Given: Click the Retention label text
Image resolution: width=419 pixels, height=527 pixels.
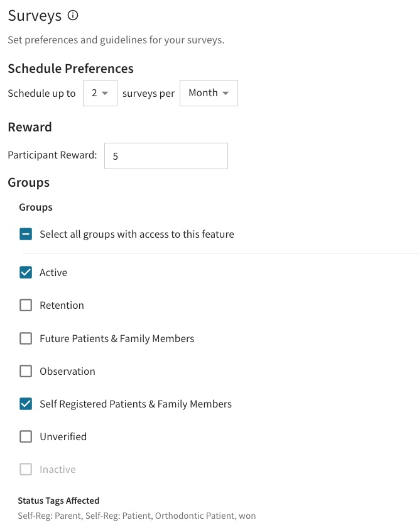Looking at the screenshot, I should [x=62, y=305].
